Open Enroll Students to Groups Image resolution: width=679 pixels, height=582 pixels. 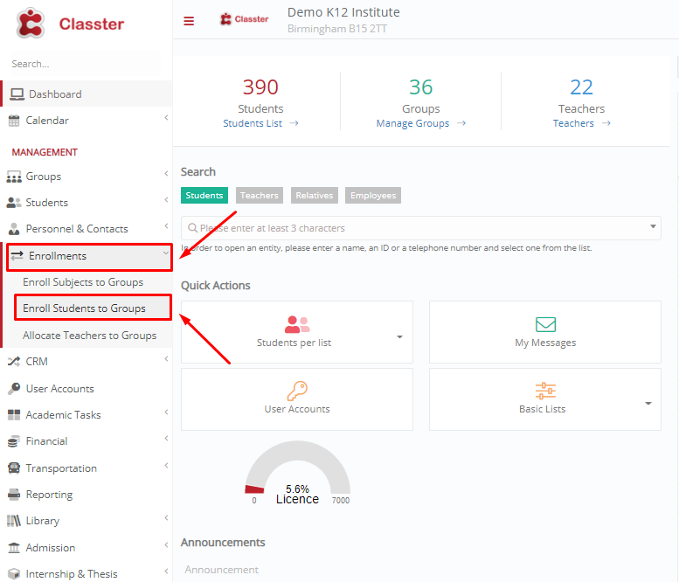click(85, 308)
